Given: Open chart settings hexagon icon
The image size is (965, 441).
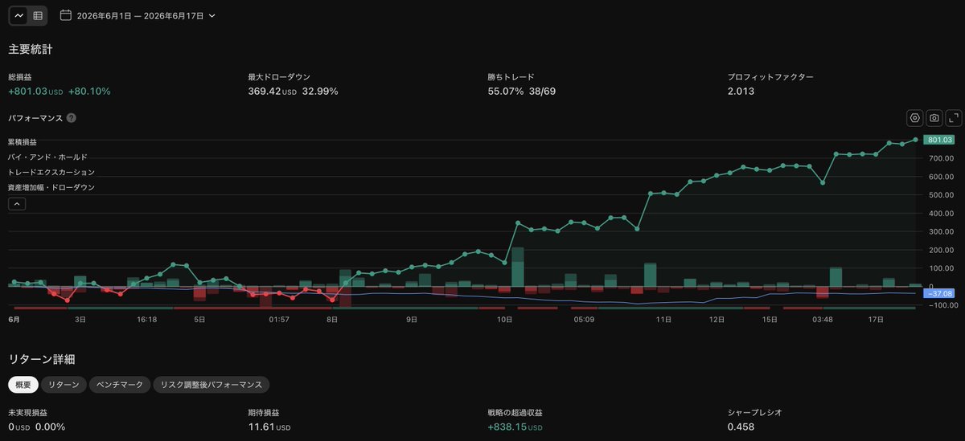Looking at the screenshot, I should pyautogui.click(x=914, y=118).
